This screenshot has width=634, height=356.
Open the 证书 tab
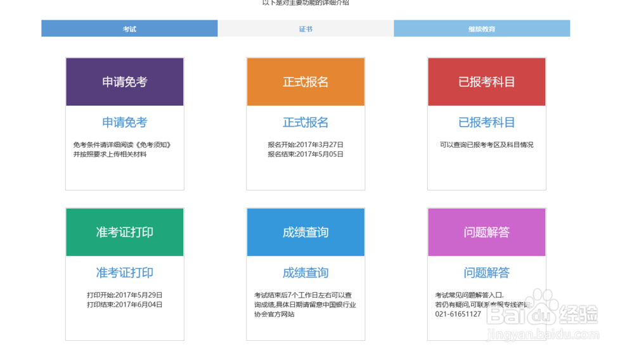306,29
